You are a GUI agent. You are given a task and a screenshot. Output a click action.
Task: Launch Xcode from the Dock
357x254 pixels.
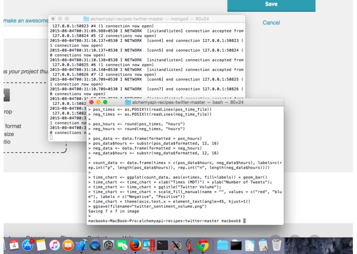[x=81, y=245]
